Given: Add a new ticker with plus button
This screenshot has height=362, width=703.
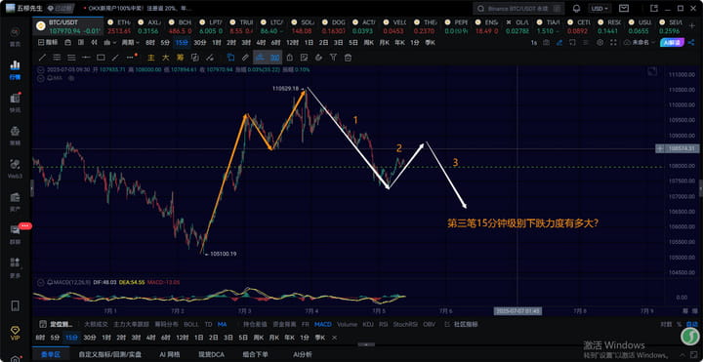Looking at the screenshot, I should point(692,26).
